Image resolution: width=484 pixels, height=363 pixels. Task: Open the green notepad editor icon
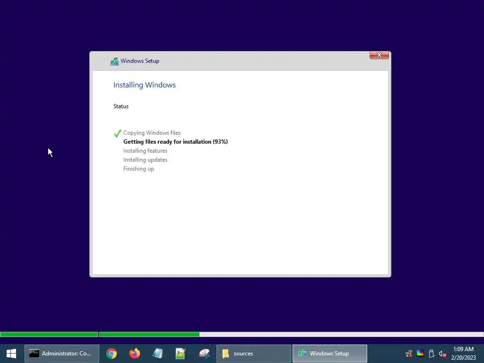click(x=181, y=354)
